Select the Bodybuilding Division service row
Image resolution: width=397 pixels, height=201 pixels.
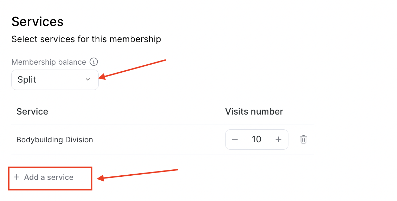click(x=162, y=140)
